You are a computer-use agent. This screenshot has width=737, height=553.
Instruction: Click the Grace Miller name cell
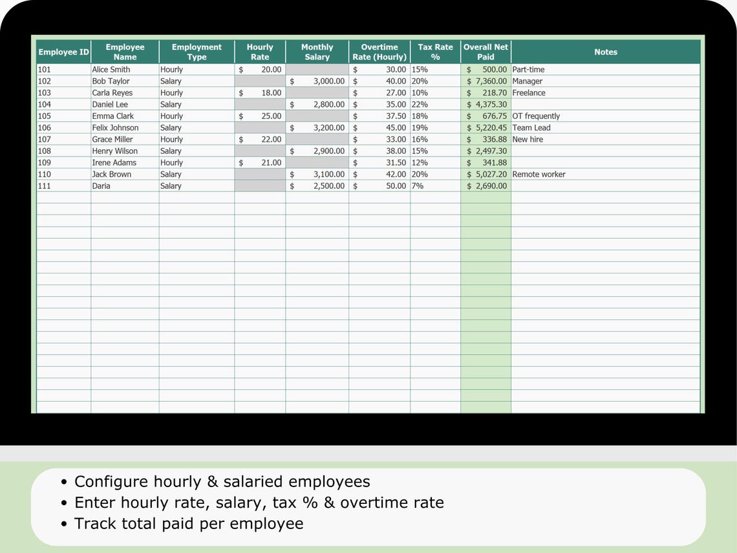[125, 139]
